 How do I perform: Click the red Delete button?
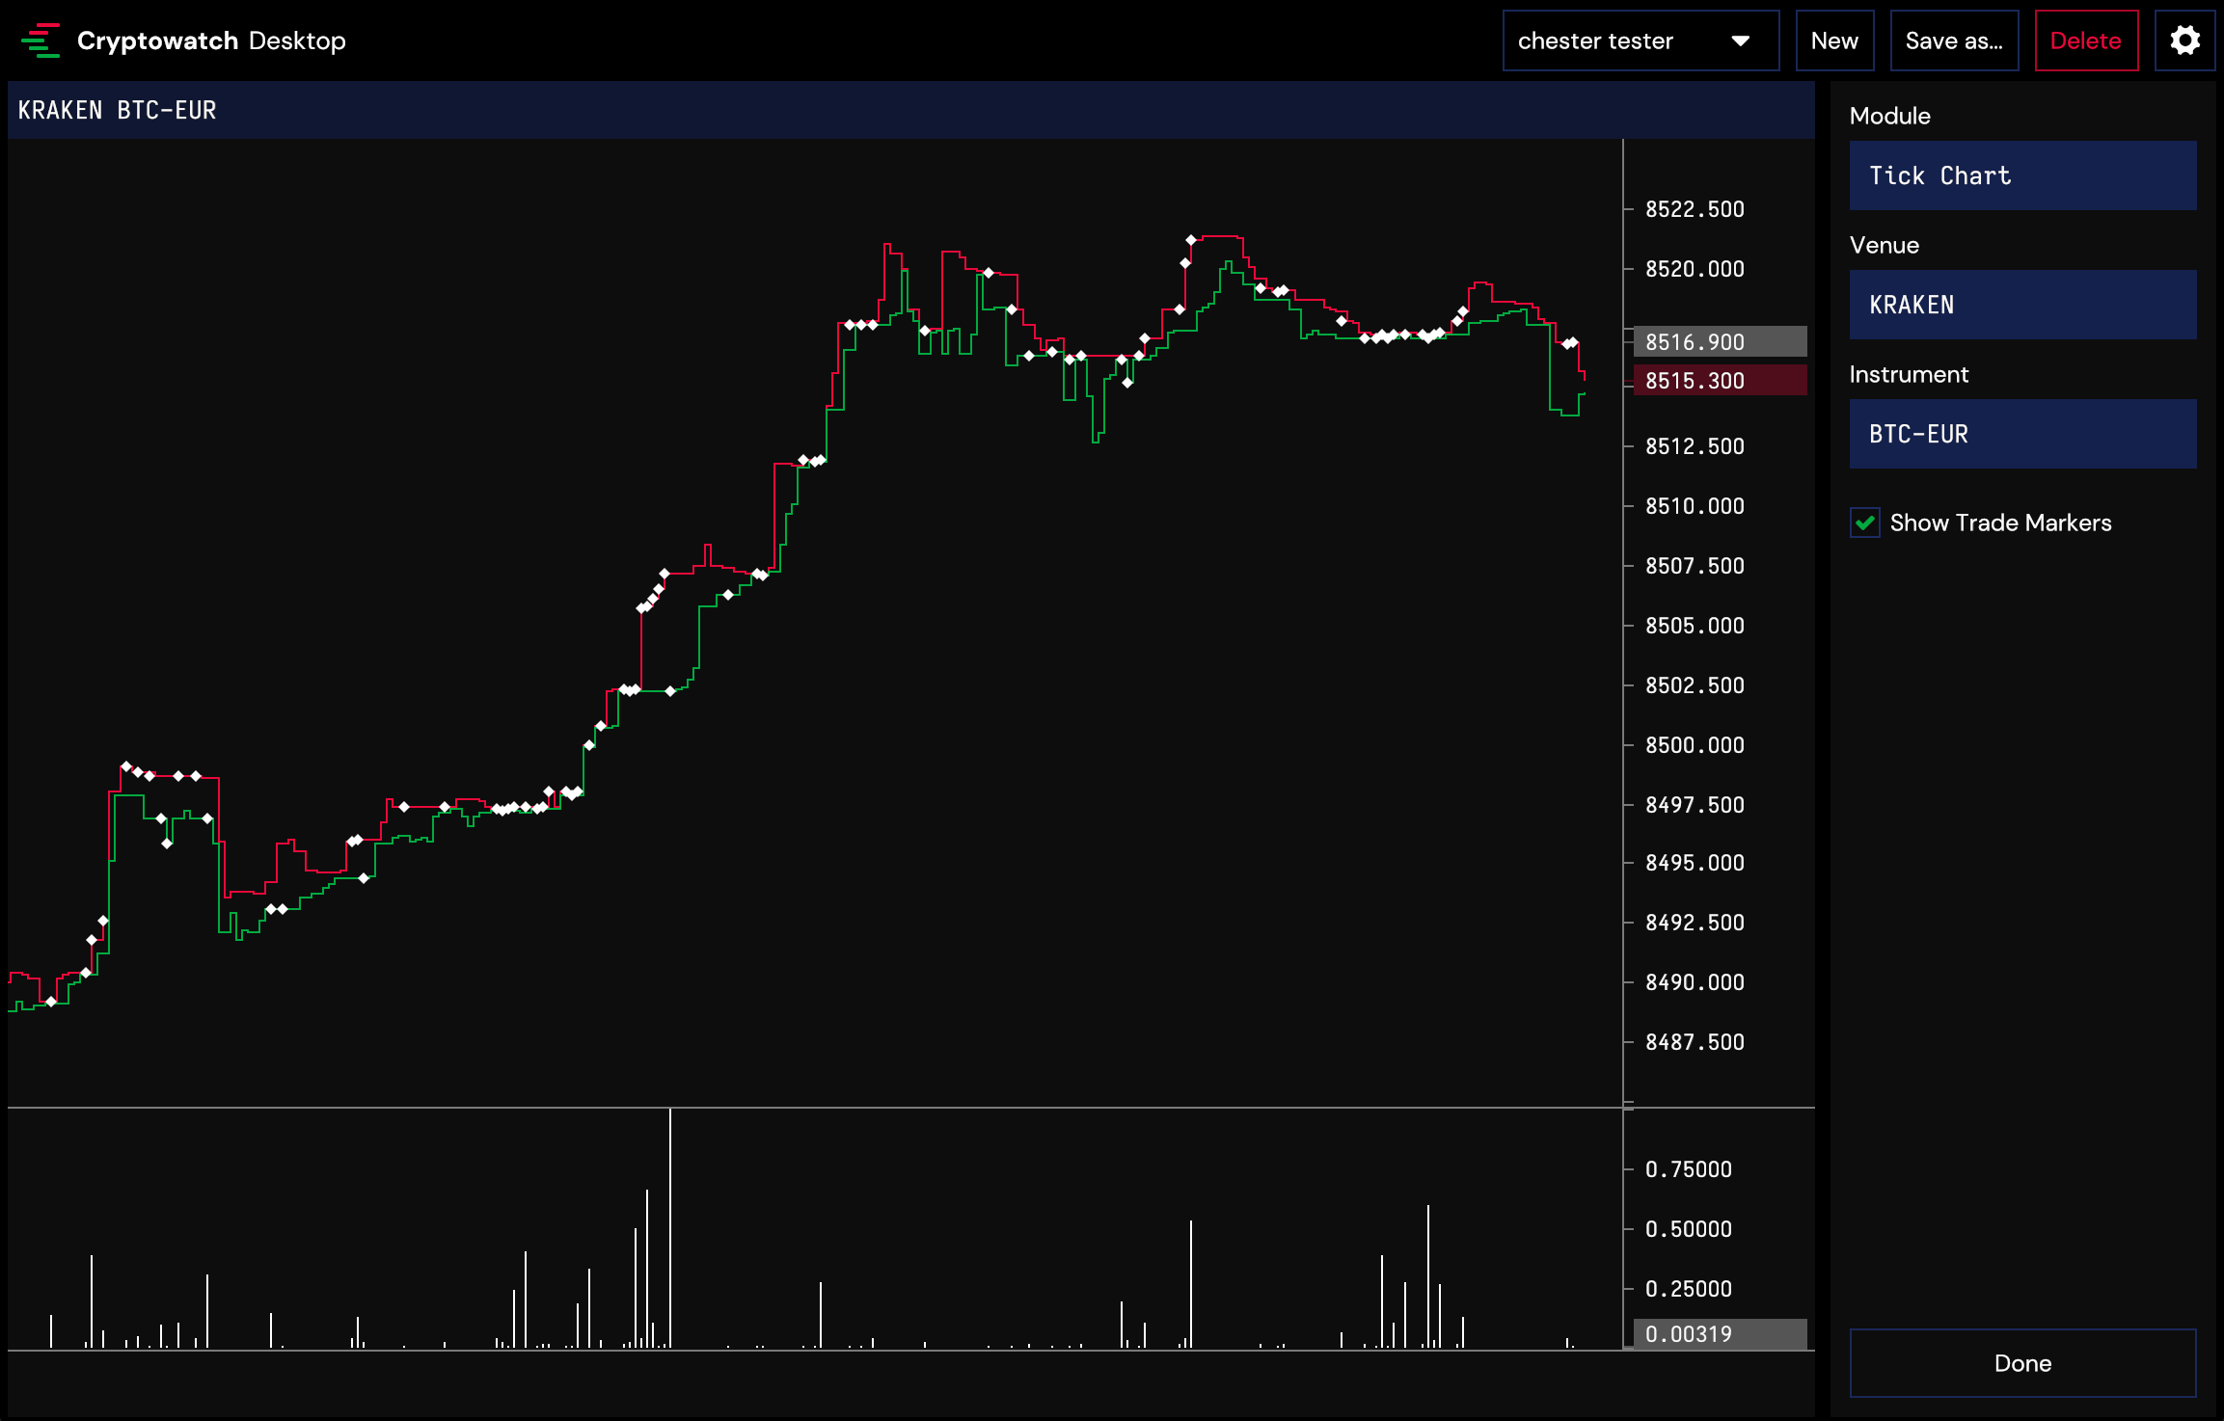[2086, 40]
